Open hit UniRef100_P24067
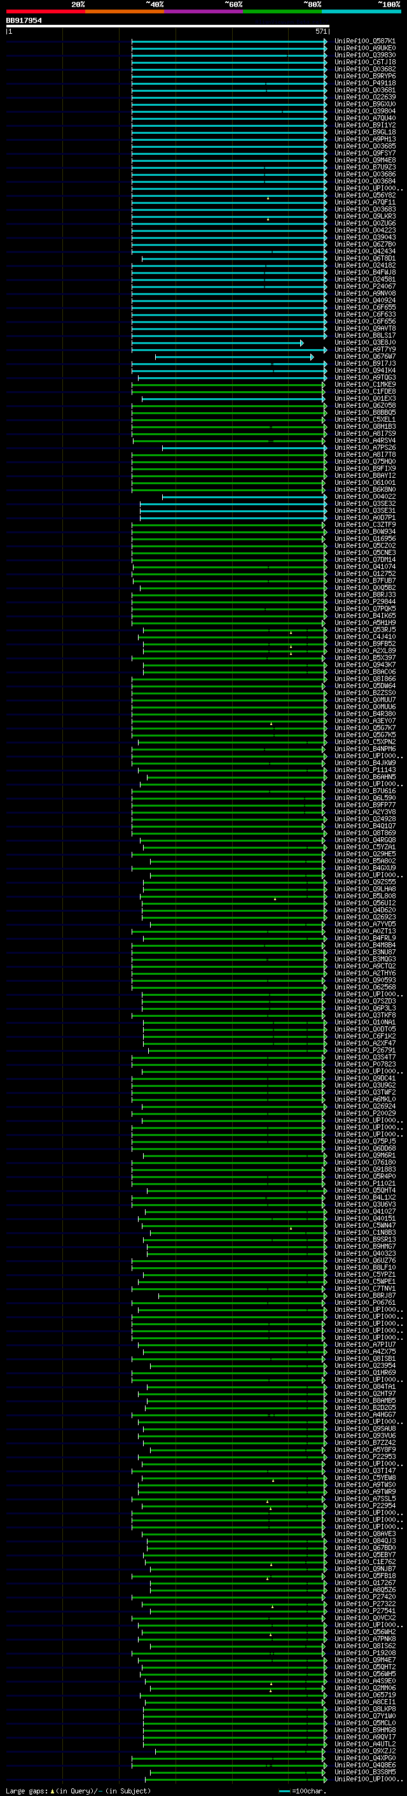This screenshot has height=1796, width=407. (x=364, y=287)
